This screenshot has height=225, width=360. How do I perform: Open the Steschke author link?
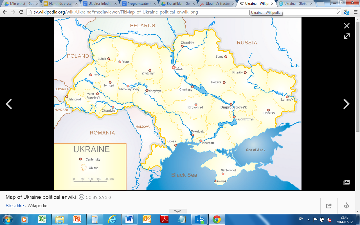15,206
